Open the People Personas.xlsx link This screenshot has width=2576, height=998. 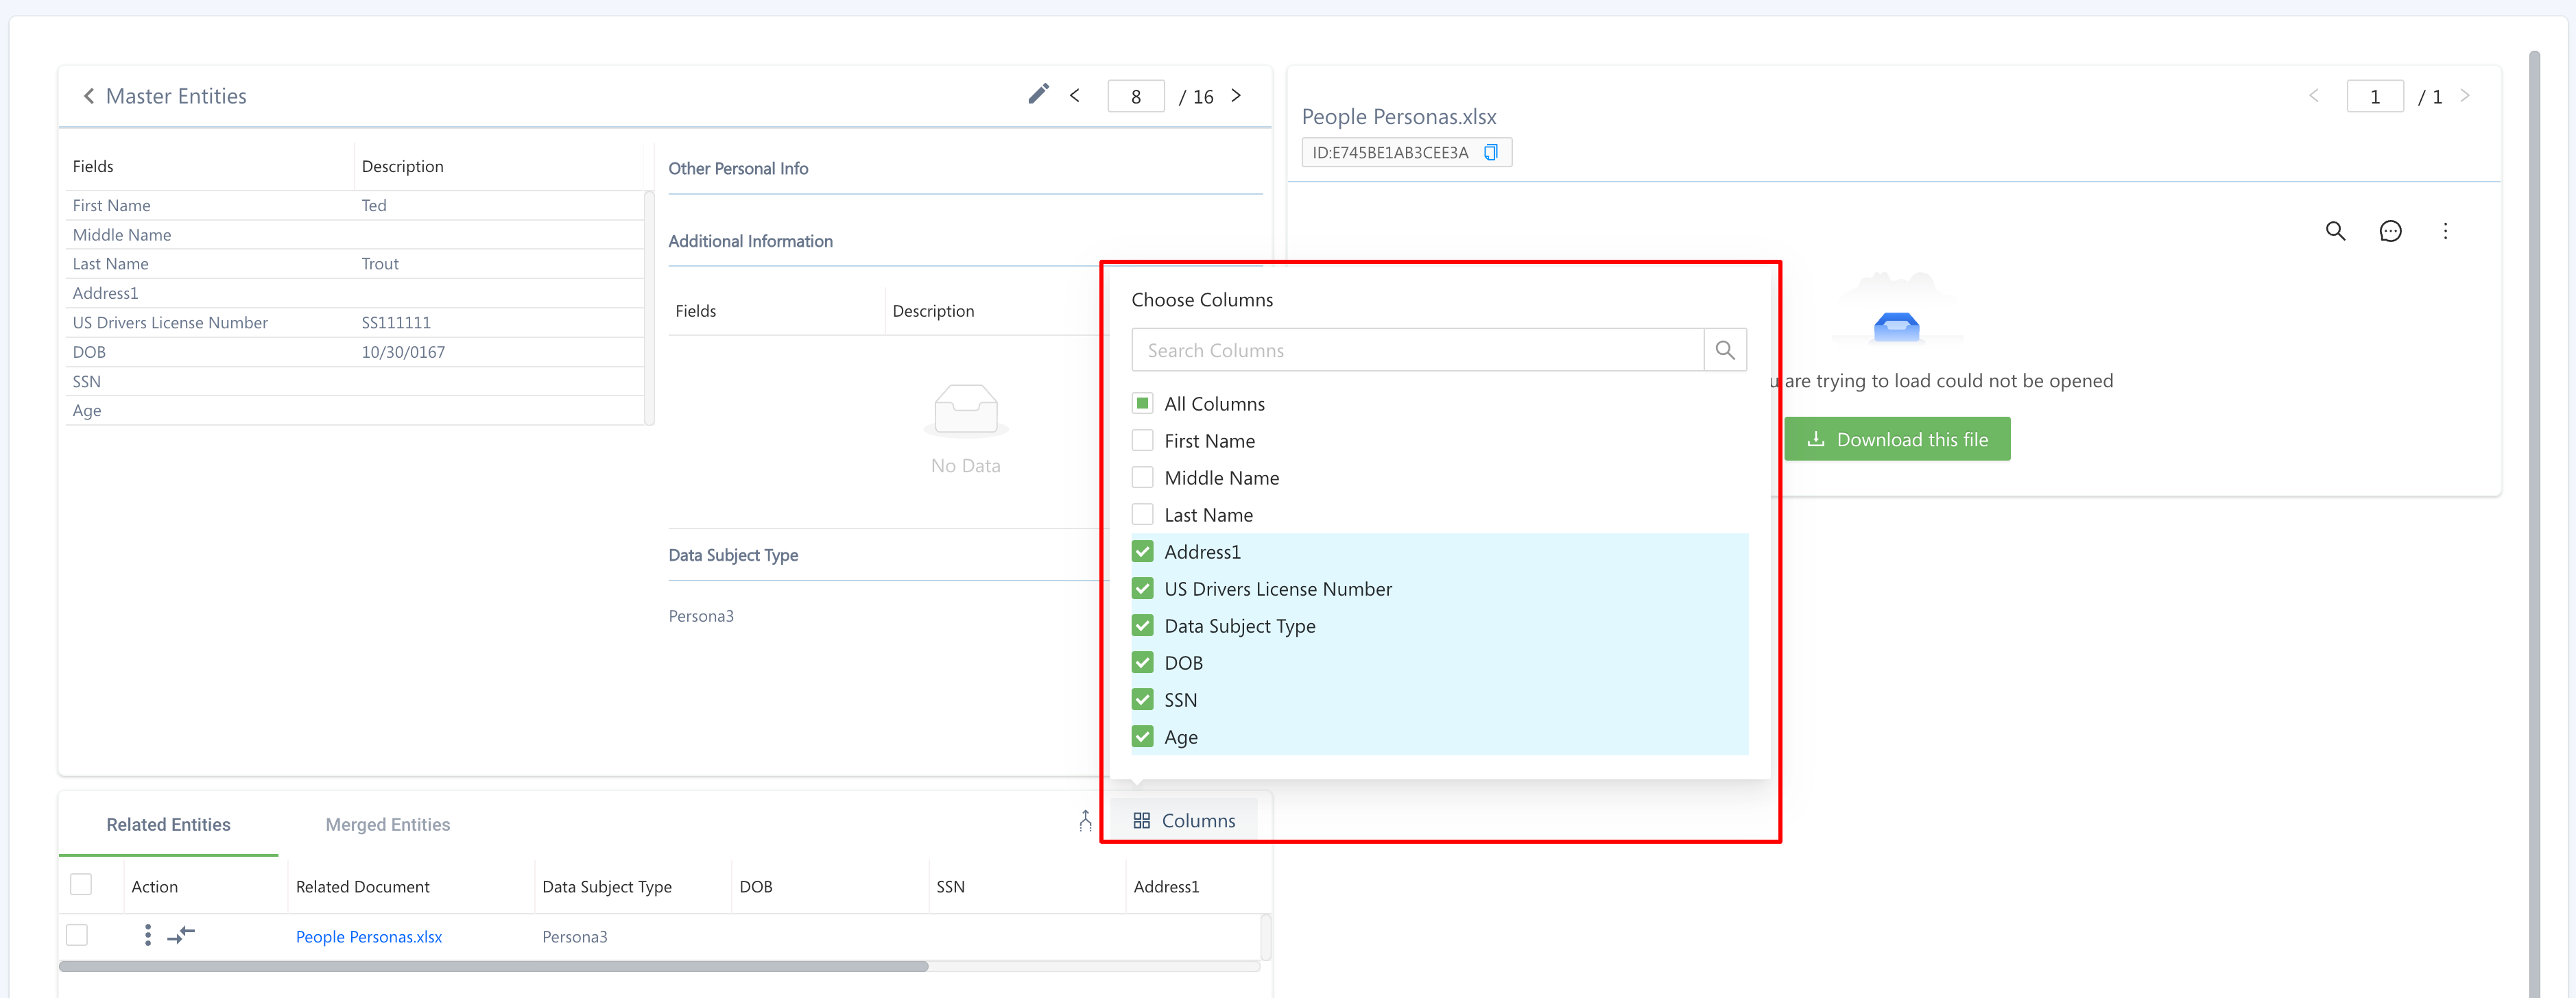368,936
